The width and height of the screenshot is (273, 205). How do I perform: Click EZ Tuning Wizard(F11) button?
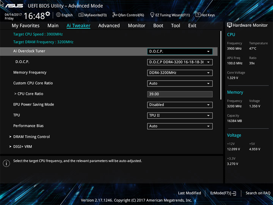pyautogui.click(x=170, y=15)
